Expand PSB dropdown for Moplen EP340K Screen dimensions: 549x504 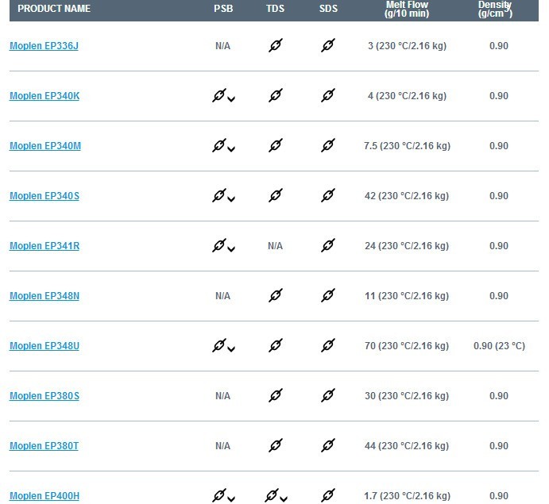231,99
